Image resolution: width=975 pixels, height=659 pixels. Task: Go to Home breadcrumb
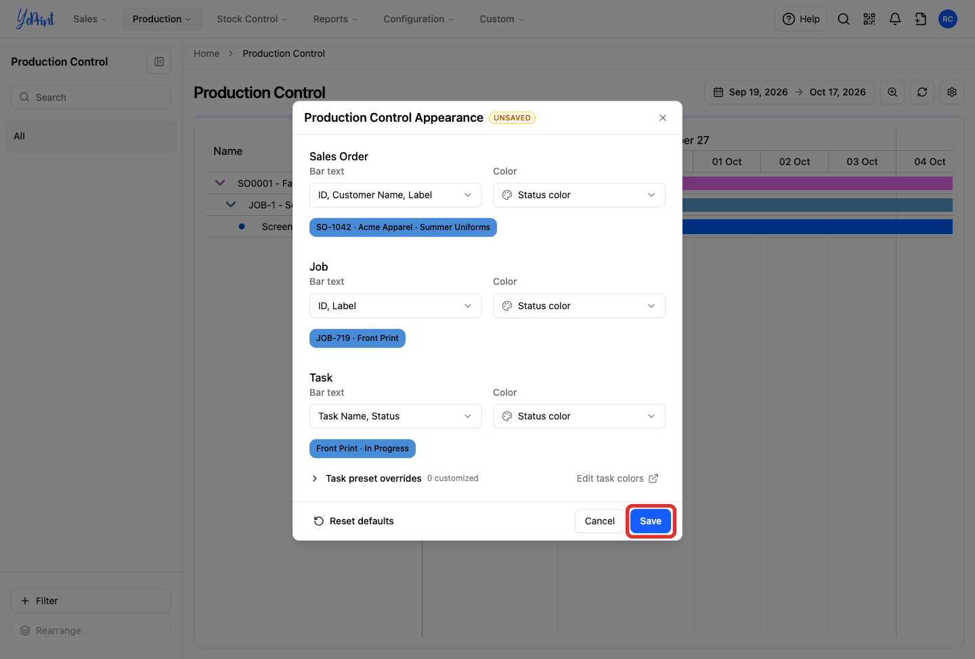coord(207,53)
